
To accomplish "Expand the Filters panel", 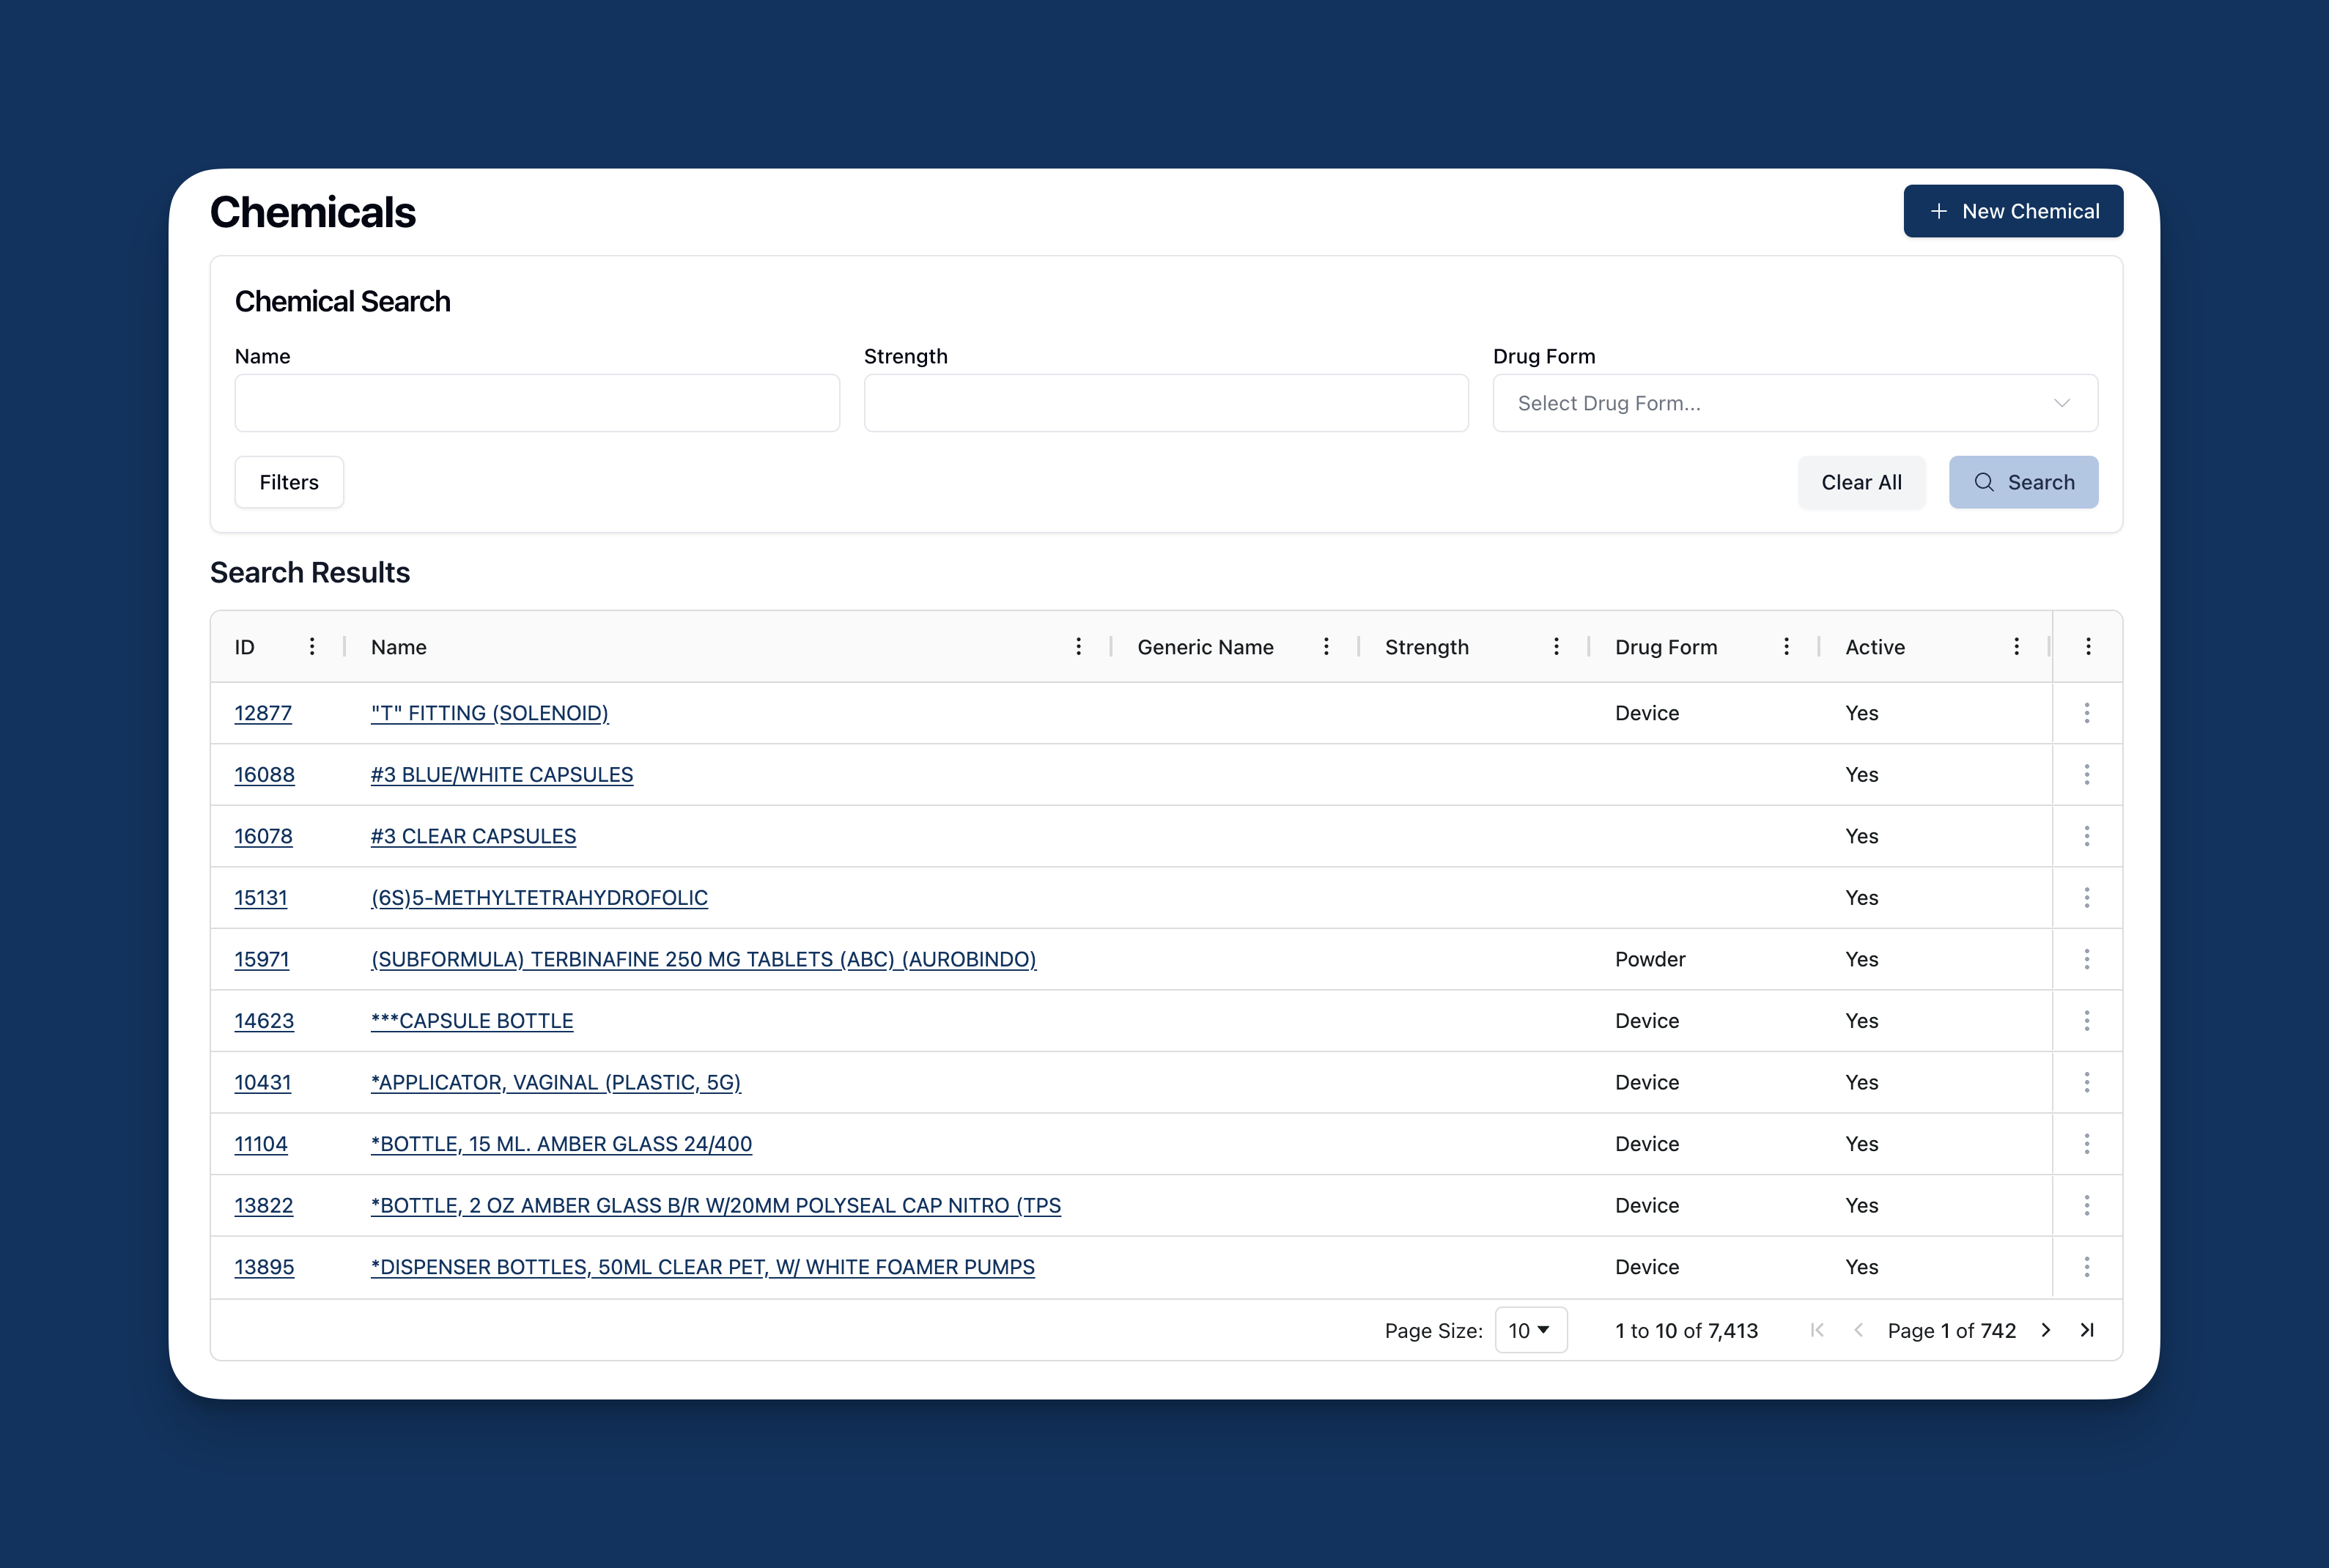I will point(289,482).
